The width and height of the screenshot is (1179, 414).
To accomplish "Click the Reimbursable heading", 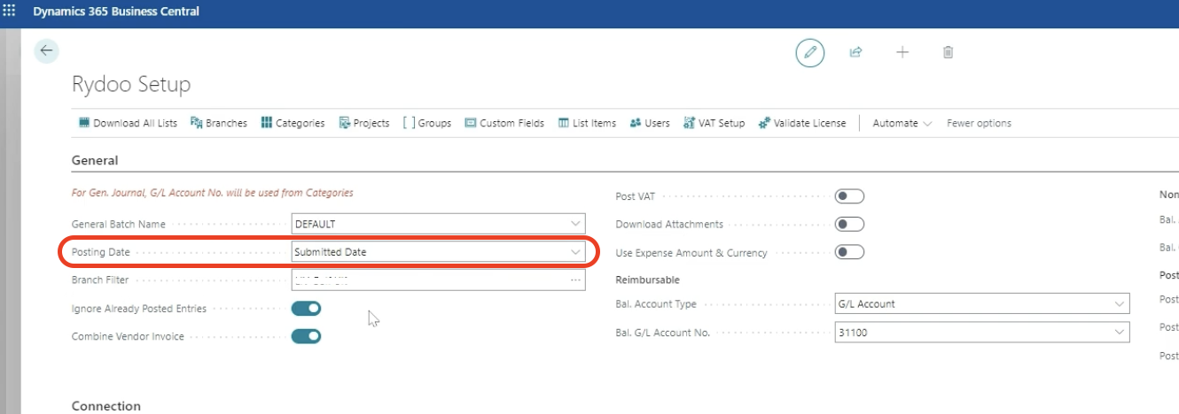I will [x=647, y=280].
